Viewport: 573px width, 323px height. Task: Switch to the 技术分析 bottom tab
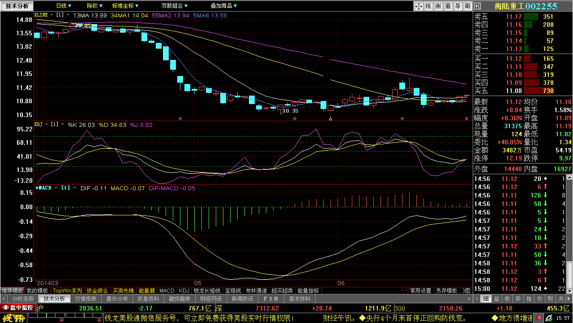click(54, 298)
